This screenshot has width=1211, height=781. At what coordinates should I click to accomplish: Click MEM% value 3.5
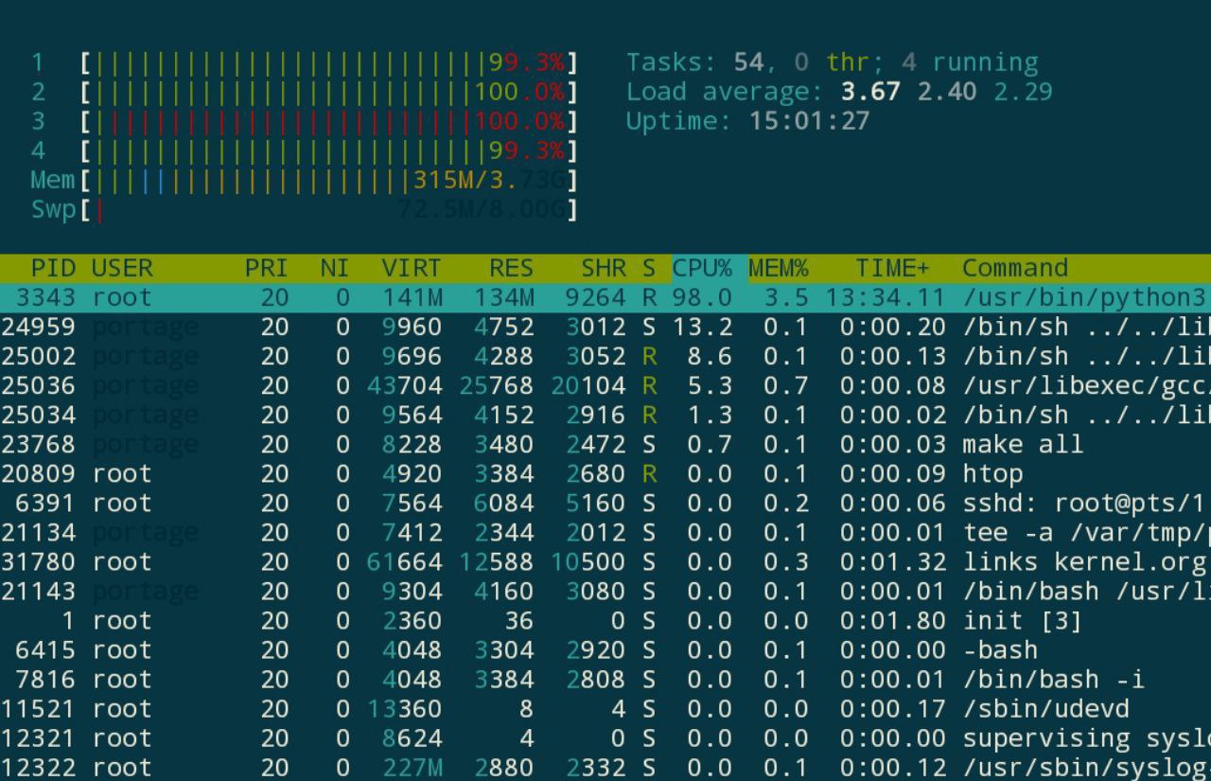pyautogui.click(x=786, y=297)
